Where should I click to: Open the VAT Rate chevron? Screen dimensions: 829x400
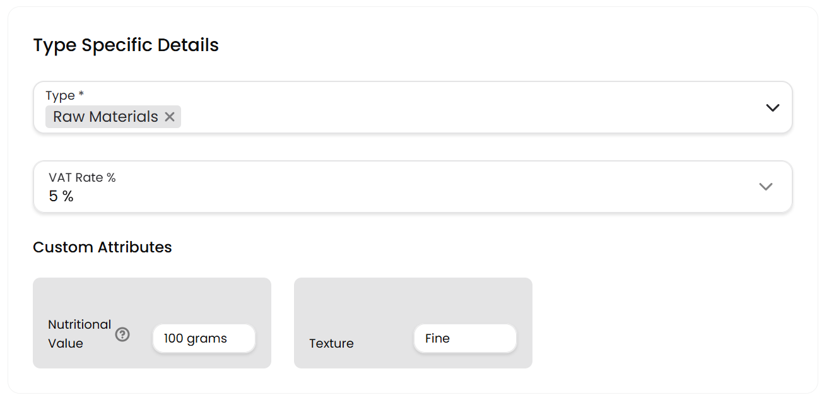tap(765, 187)
